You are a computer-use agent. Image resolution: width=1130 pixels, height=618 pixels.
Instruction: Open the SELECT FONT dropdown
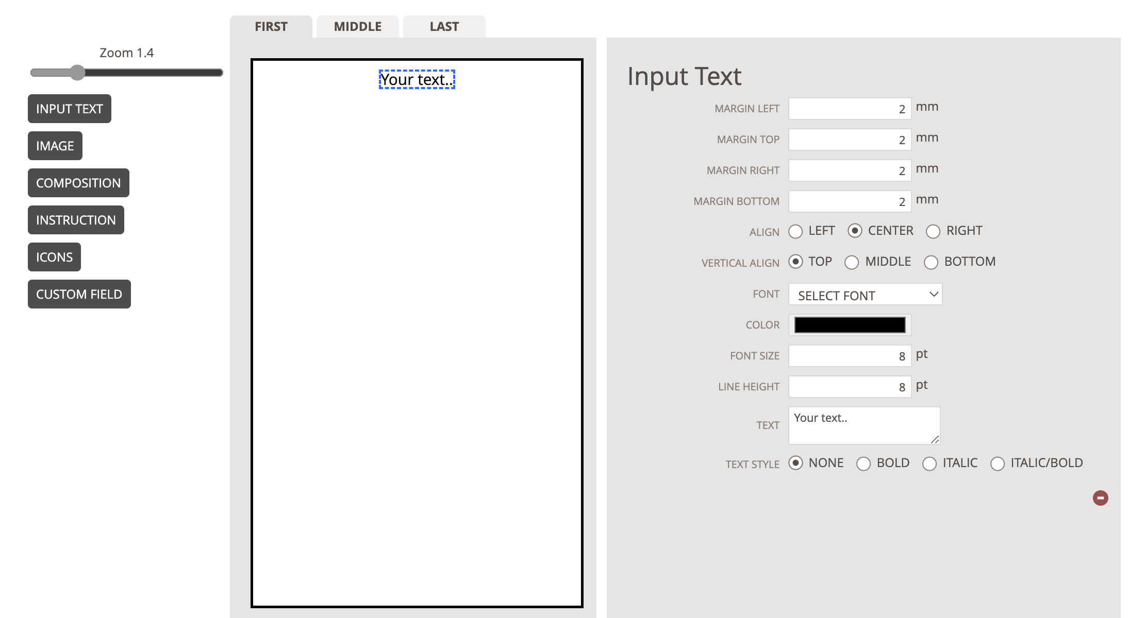coord(865,295)
